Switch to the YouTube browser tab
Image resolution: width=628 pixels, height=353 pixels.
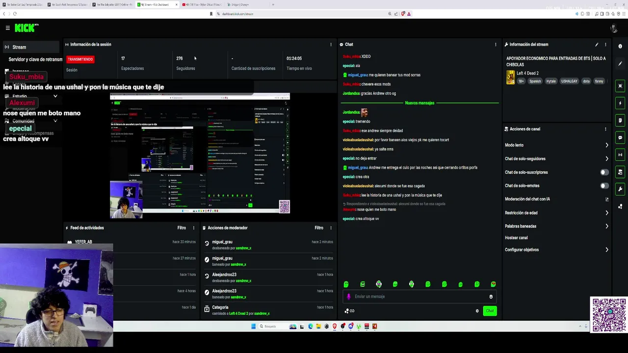pos(201,4)
